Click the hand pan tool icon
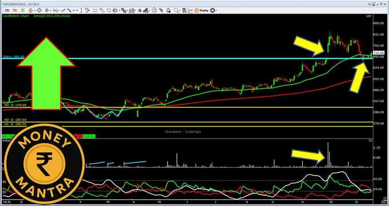 (x=115, y=10)
